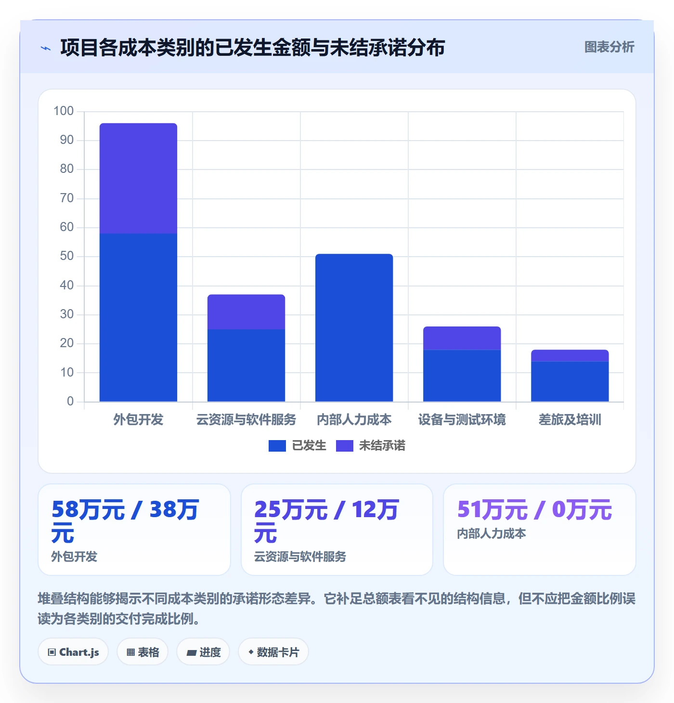Select the purple 未结承诺 segment of the 外包开发 bar
This screenshot has width=674, height=703.
point(138,178)
